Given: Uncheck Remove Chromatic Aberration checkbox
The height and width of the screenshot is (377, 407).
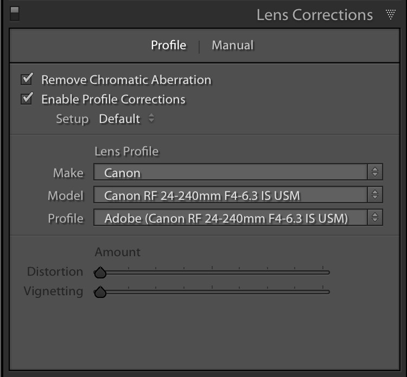Looking at the screenshot, I should (x=27, y=79).
